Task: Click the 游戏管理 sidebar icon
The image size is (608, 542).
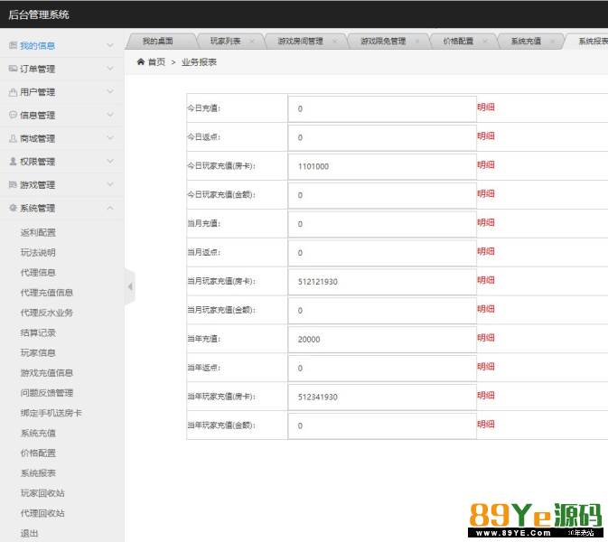Action: point(14,184)
